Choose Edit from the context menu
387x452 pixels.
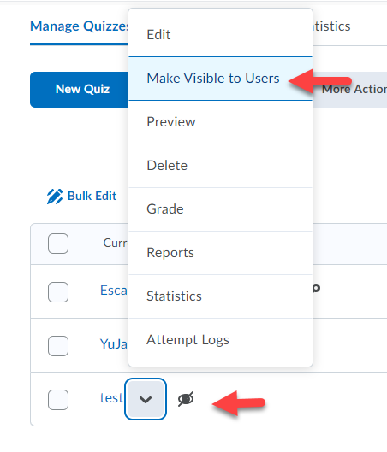pyautogui.click(x=220, y=35)
